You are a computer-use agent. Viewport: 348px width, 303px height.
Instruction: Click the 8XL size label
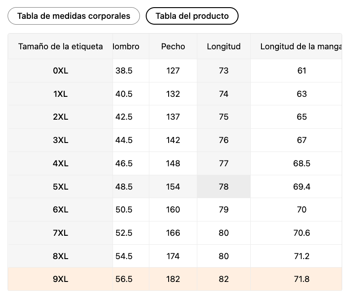(61, 256)
